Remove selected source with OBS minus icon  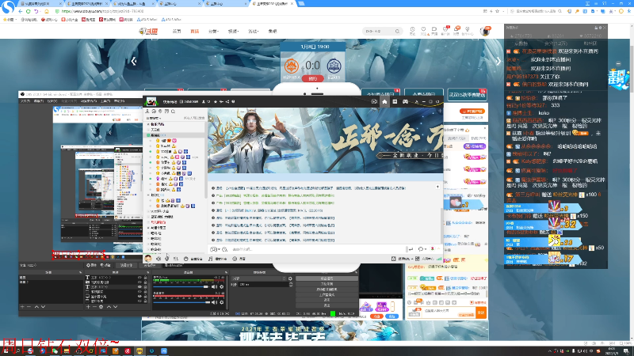pyautogui.click(x=94, y=307)
